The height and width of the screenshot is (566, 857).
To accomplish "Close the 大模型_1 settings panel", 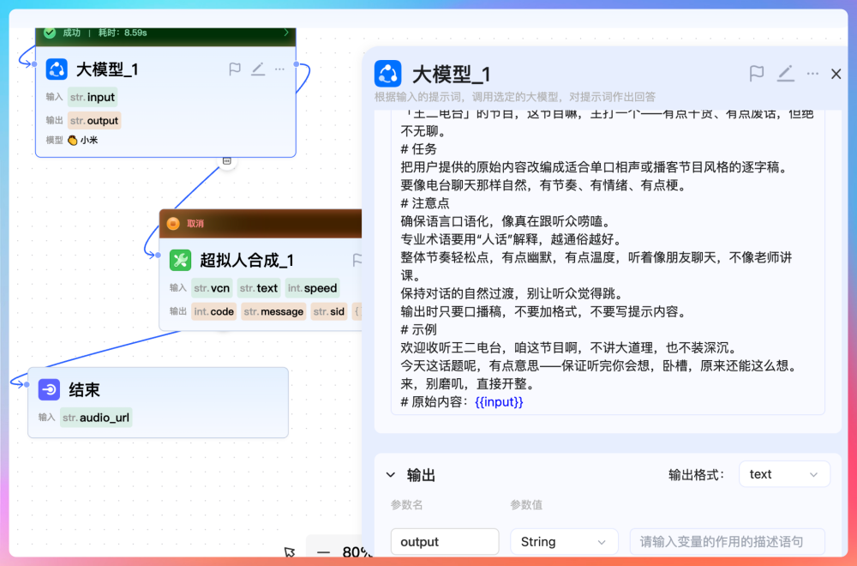I will (x=836, y=74).
